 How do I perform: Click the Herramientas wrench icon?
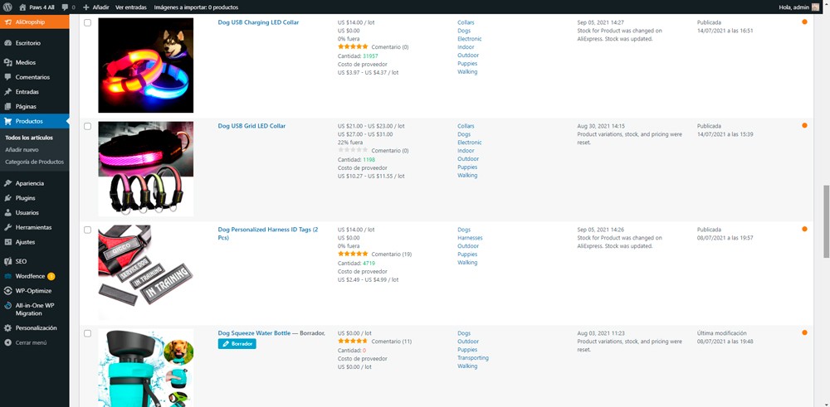coord(8,227)
